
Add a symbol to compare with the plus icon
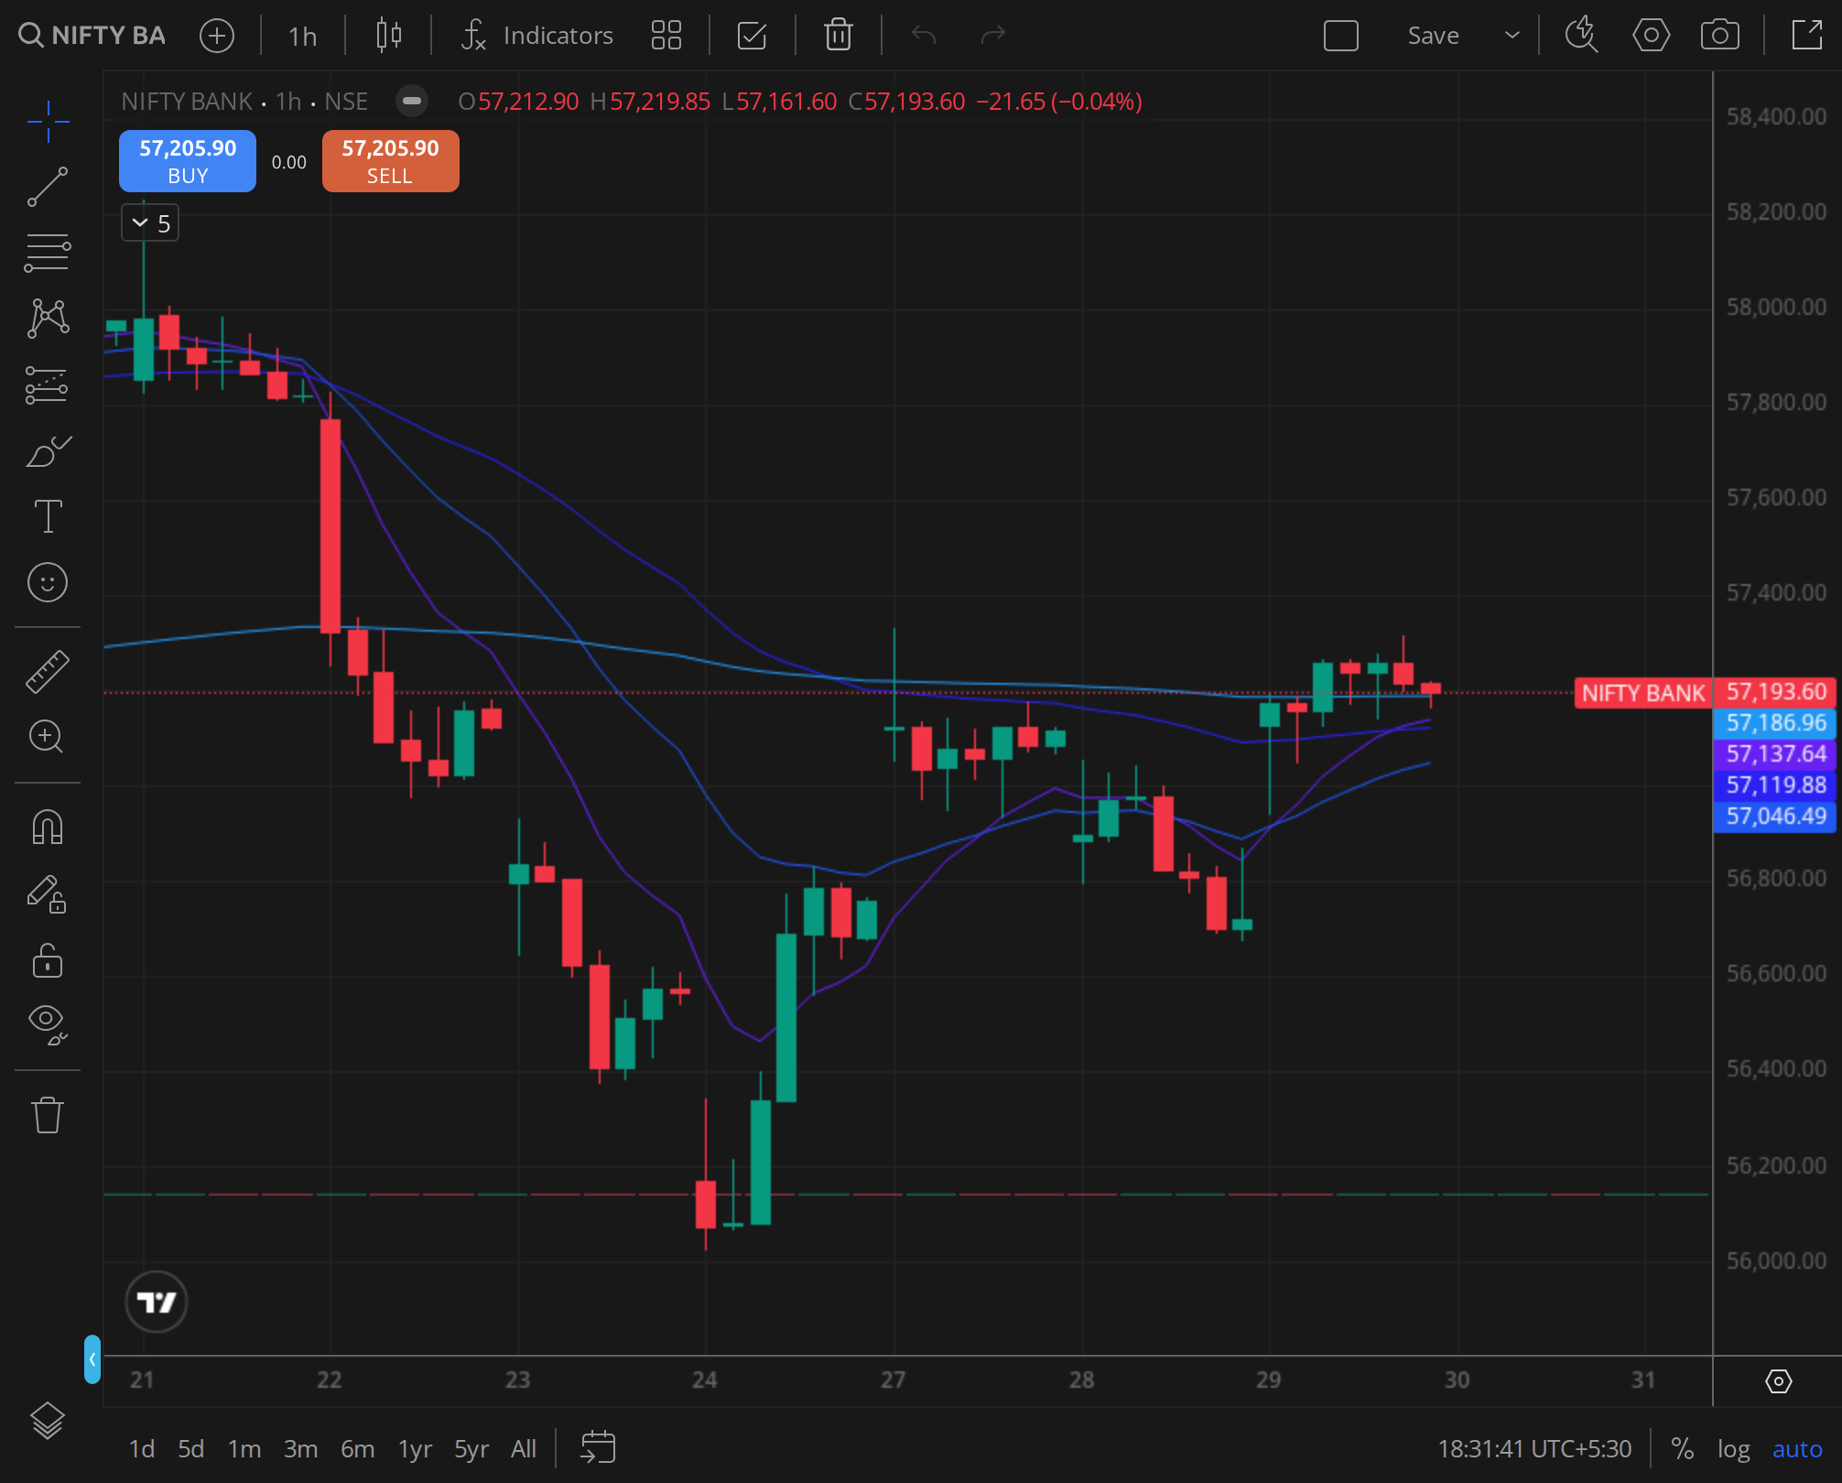[x=217, y=36]
